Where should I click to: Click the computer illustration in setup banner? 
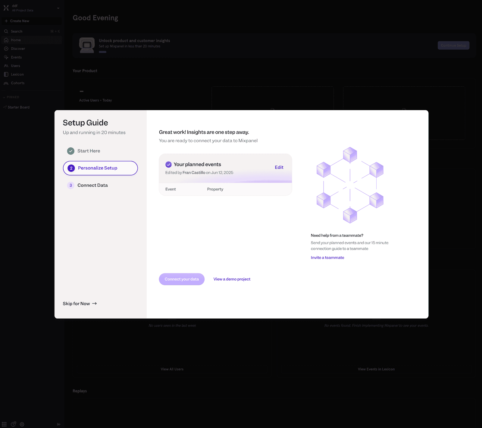coord(87,45)
